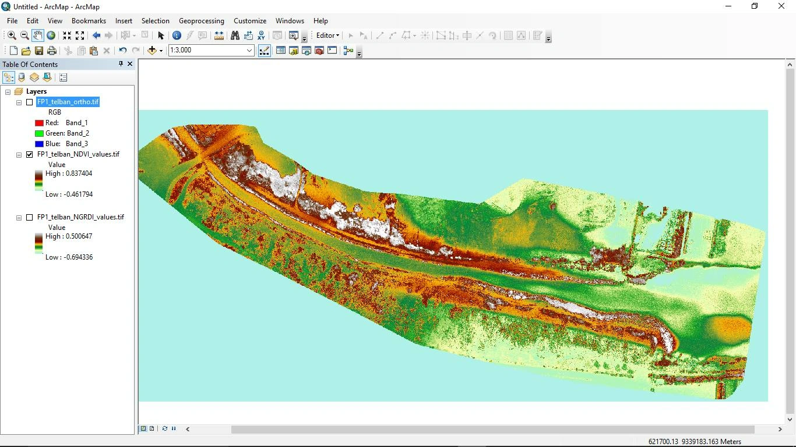This screenshot has width=796, height=447.
Task: Click the Go To XY icon
Action: click(262, 36)
